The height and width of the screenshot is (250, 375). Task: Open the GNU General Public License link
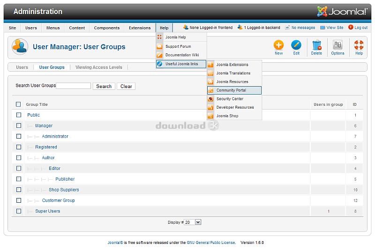pos(210,243)
